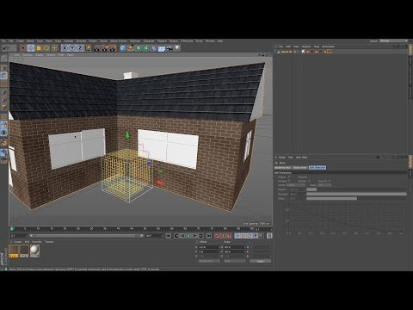Click the Make Editable icon in left palette

(x=4, y=59)
